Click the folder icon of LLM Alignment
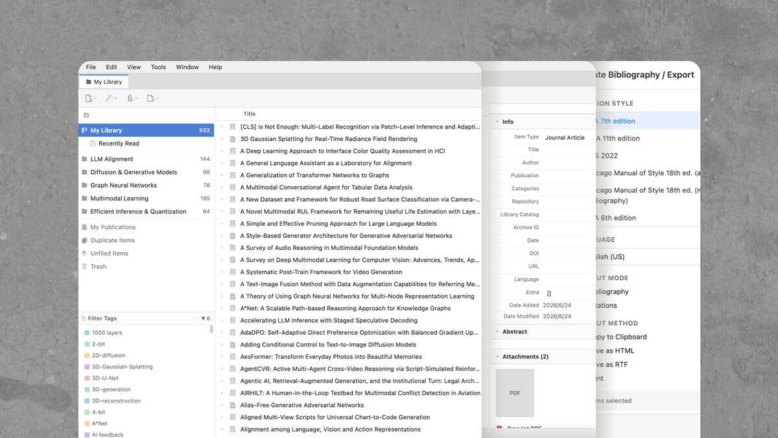 pos(84,159)
